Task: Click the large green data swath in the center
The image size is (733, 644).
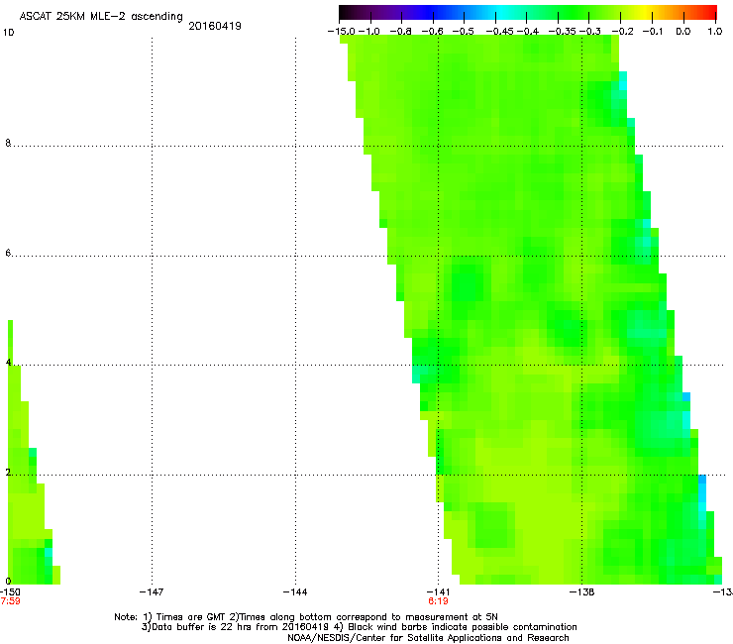Action: coord(531,309)
